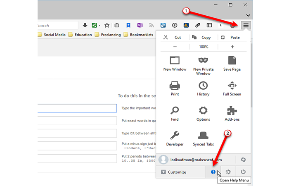Click the input field beside 'Put 2 periods'
The height and width of the screenshot is (186, 289).
click(x=77, y=158)
